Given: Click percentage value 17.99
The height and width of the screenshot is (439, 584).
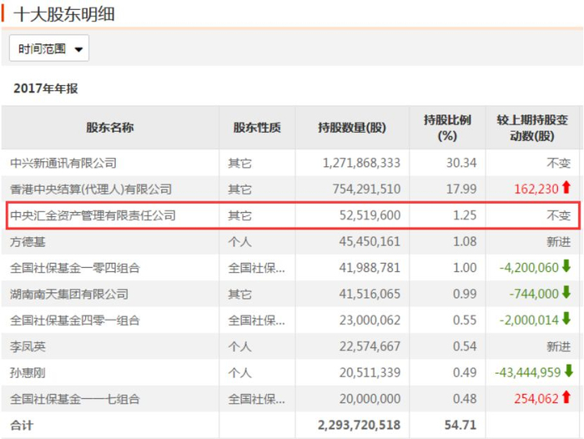Looking at the screenshot, I should click(461, 189).
